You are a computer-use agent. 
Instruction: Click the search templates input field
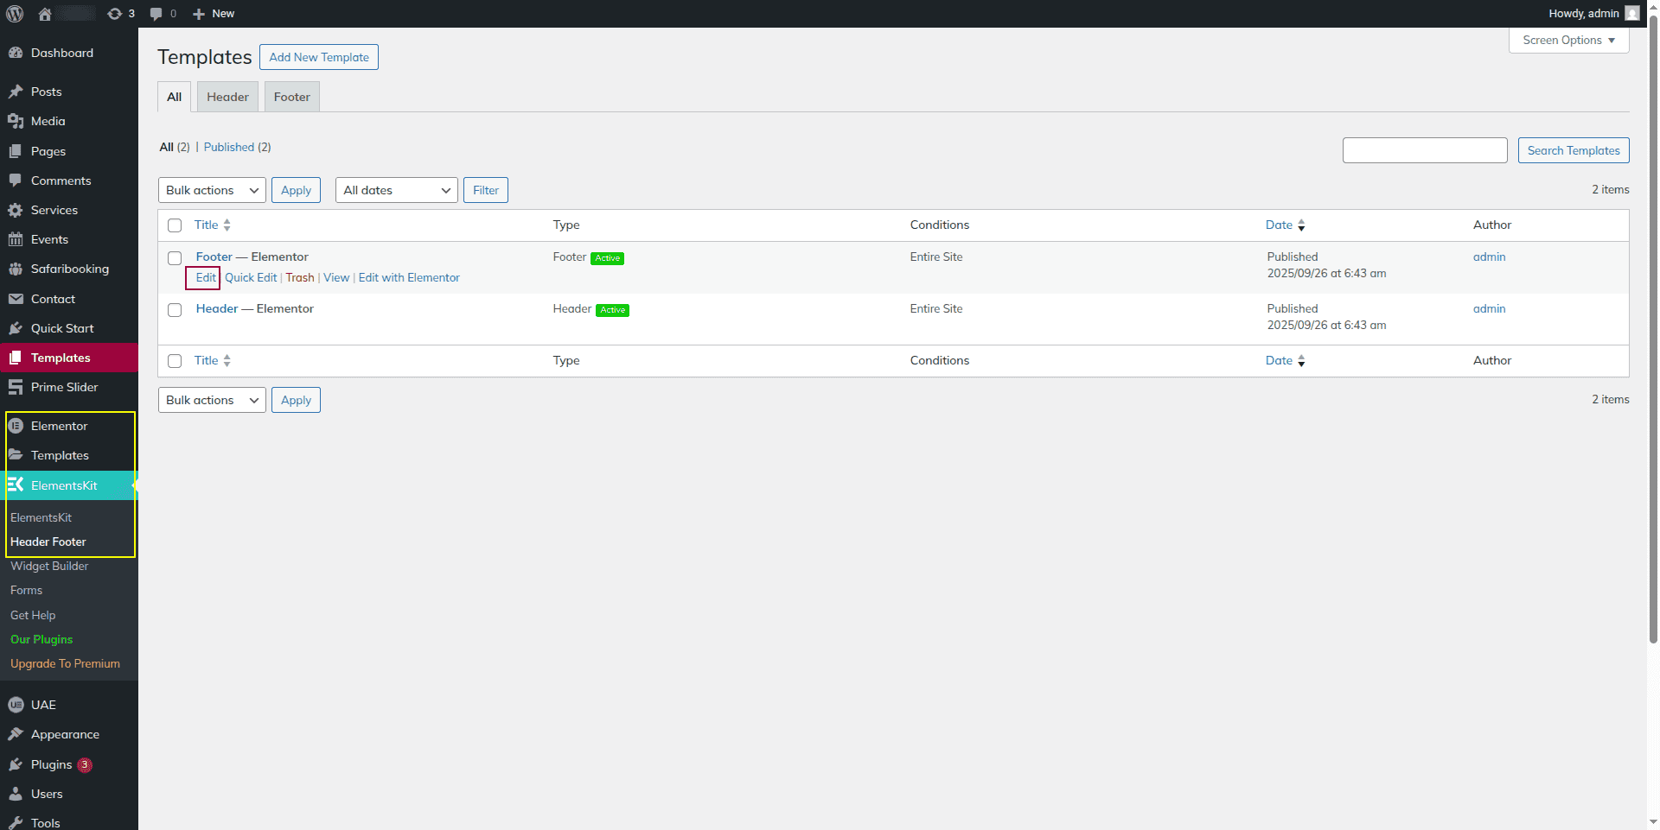[1424, 150]
